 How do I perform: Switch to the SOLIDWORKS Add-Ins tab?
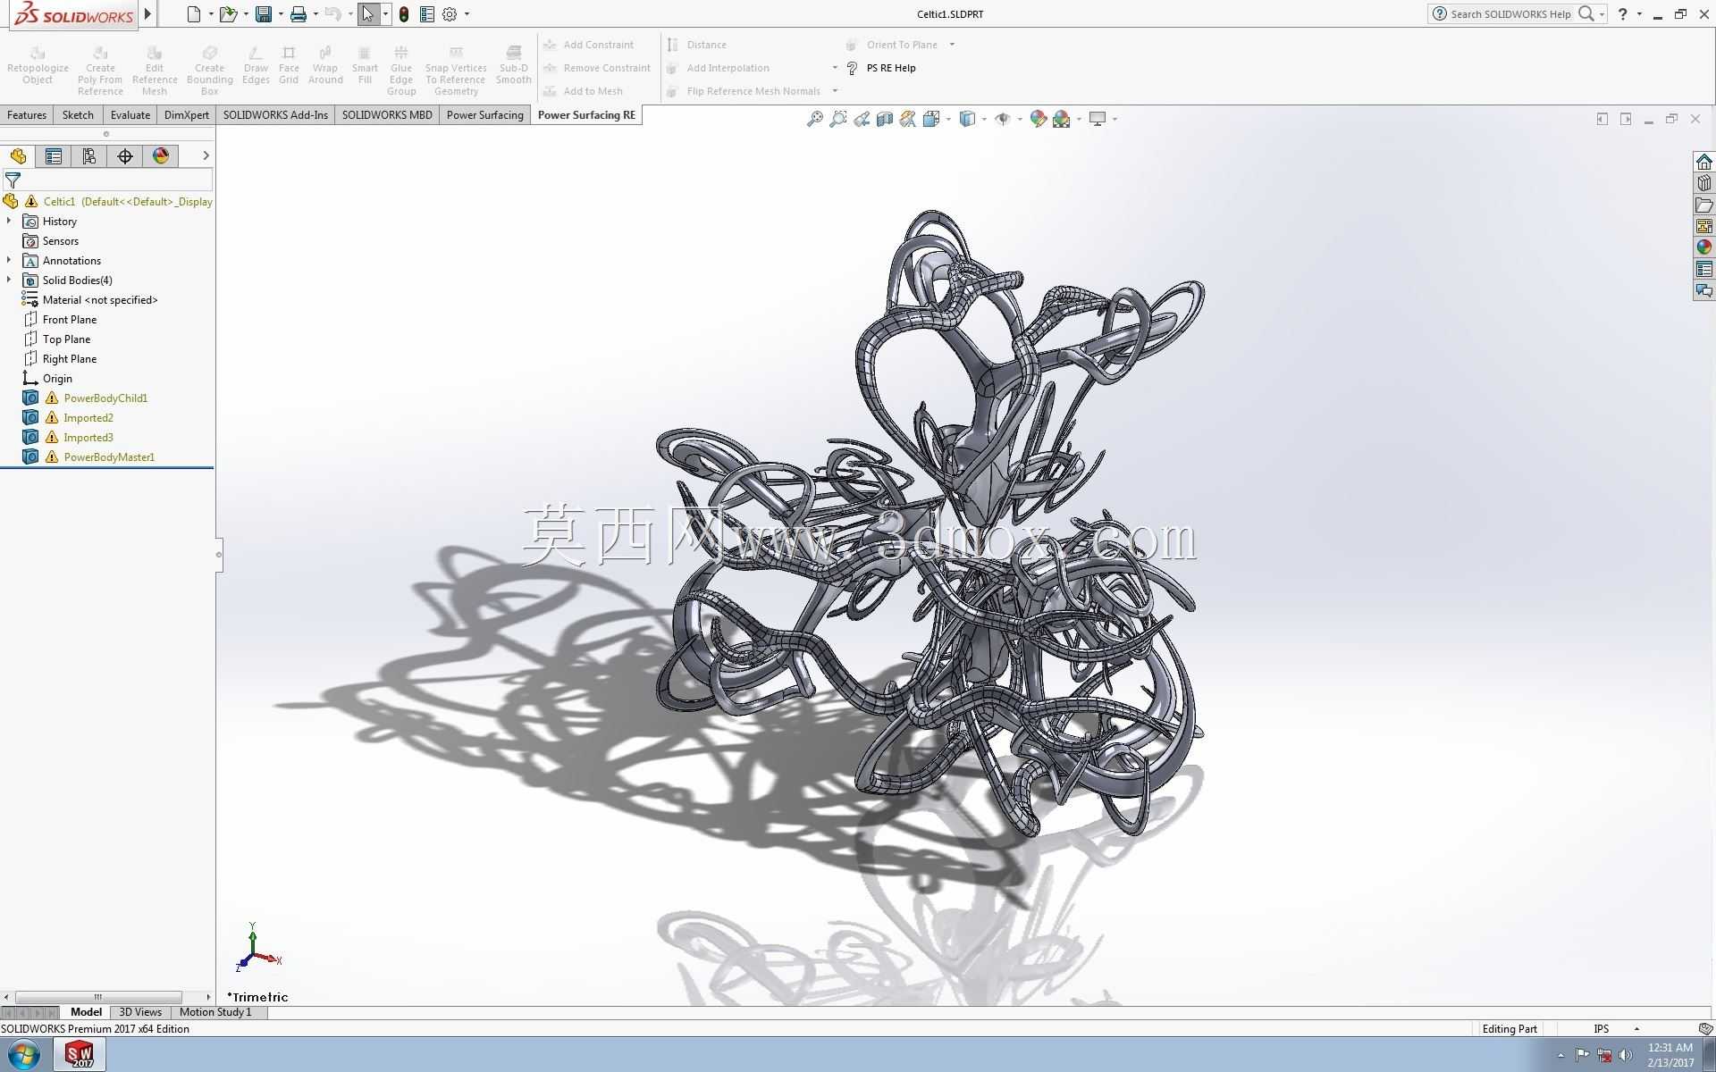tap(275, 115)
